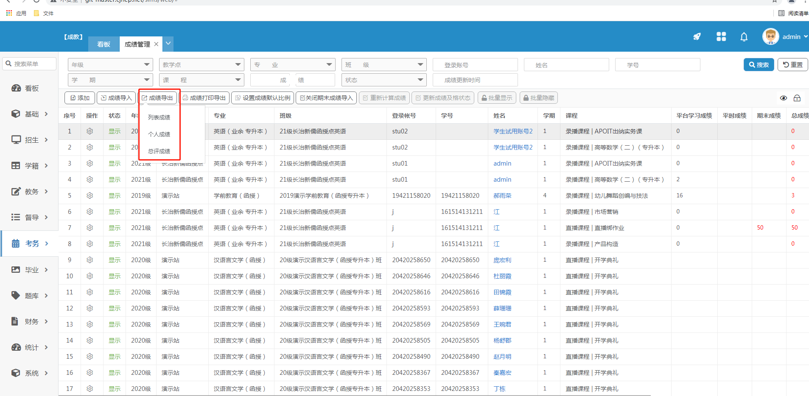Viewport: 809px width, 396px height.
Task: Expand the 教学点 dropdown
Action: click(x=201, y=65)
